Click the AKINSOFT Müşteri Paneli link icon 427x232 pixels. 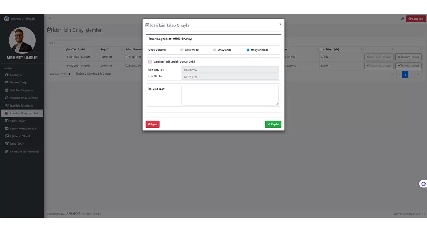(6, 152)
